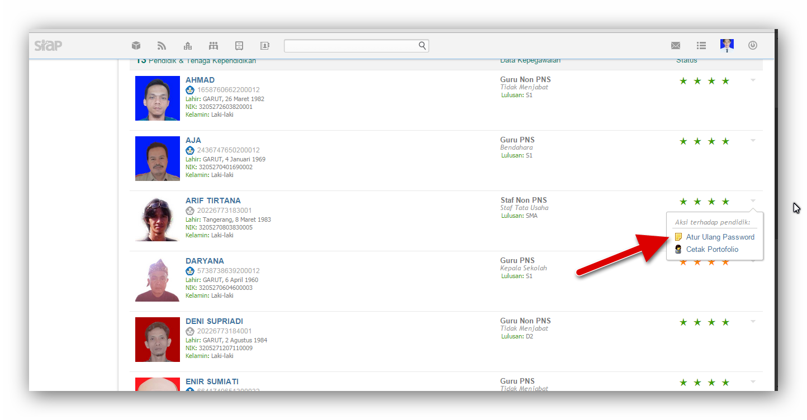
Task: Click the SIAP logo
Action: click(x=48, y=45)
